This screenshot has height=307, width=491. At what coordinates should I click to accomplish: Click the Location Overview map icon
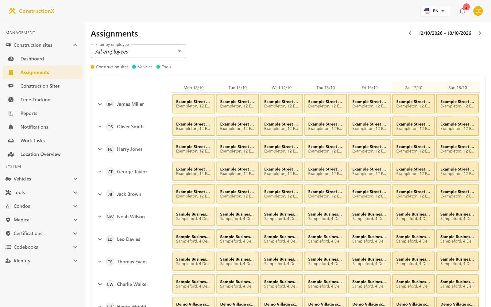coord(11,154)
